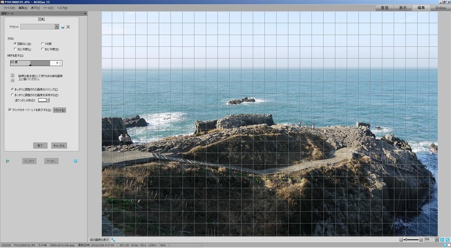Click the photo preview with grid overlay
This screenshot has height=248, width=451.
click(x=270, y=124)
